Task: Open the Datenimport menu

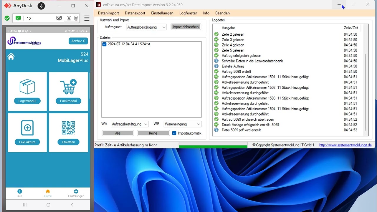Action: pyautogui.click(x=108, y=13)
